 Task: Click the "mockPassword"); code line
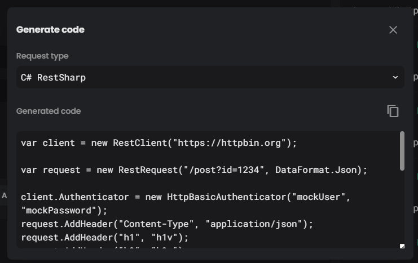(64, 211)
